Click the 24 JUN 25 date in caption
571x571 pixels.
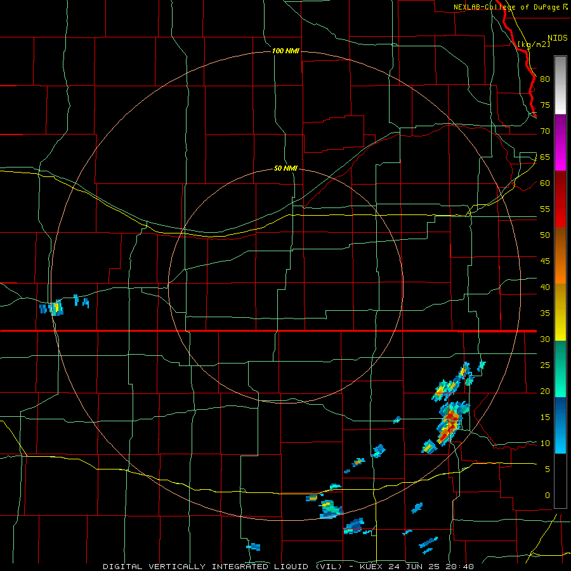coord(415,567)
